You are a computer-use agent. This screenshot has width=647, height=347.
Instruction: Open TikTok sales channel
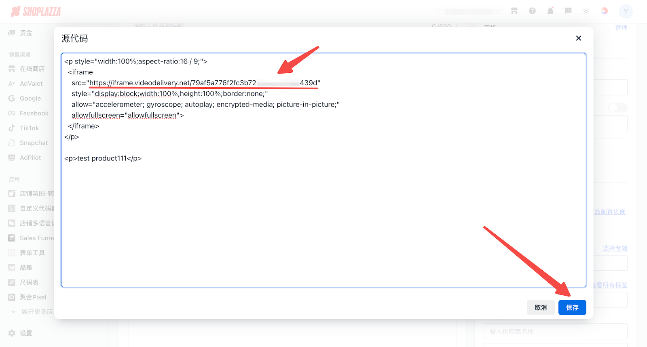click(29, 128)
